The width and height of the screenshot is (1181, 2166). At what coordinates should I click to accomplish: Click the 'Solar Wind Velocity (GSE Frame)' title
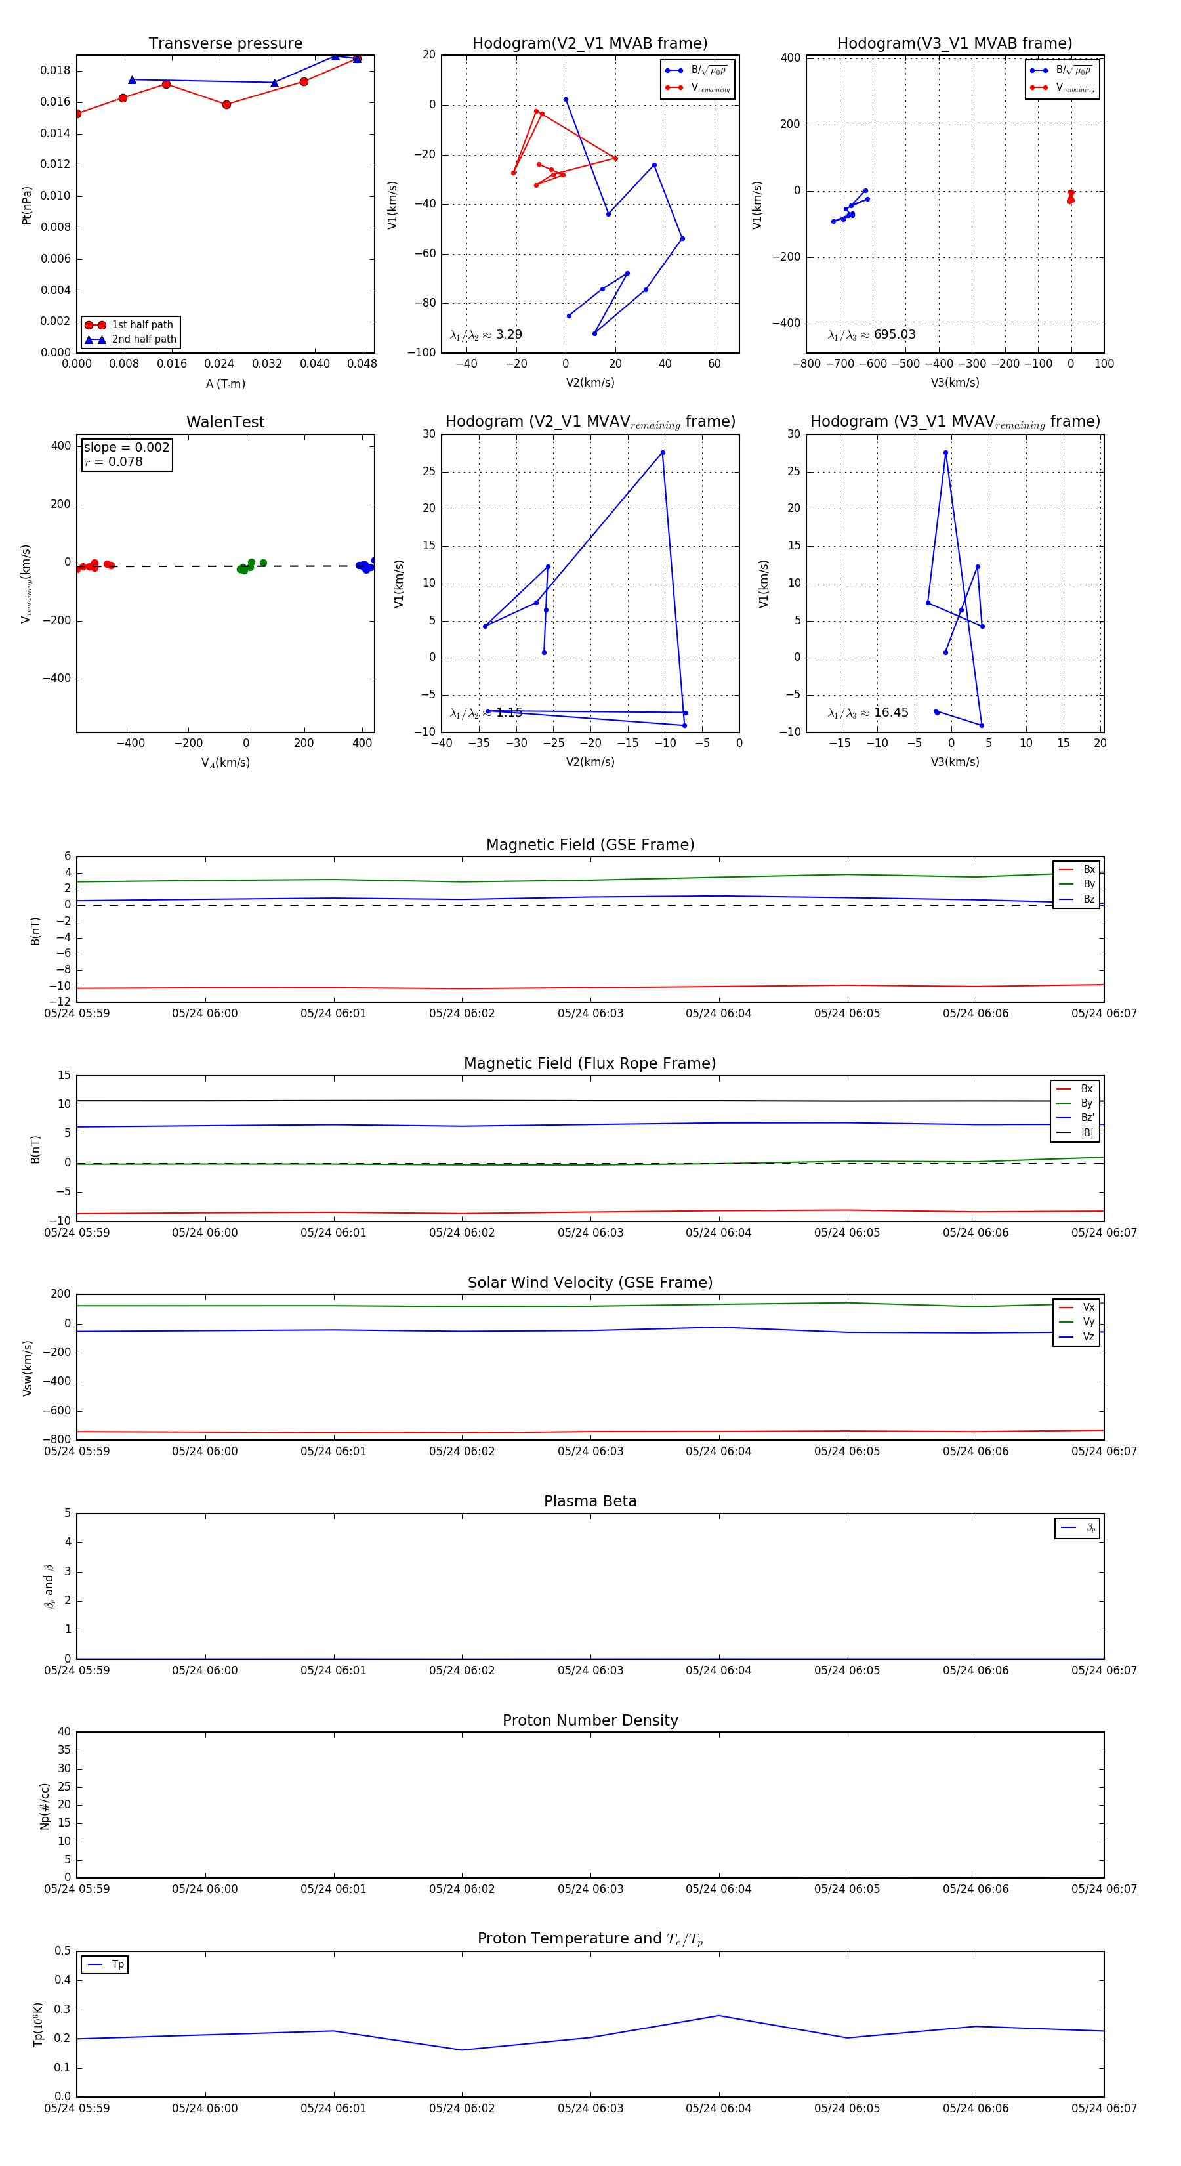(x=590, y=1283)
